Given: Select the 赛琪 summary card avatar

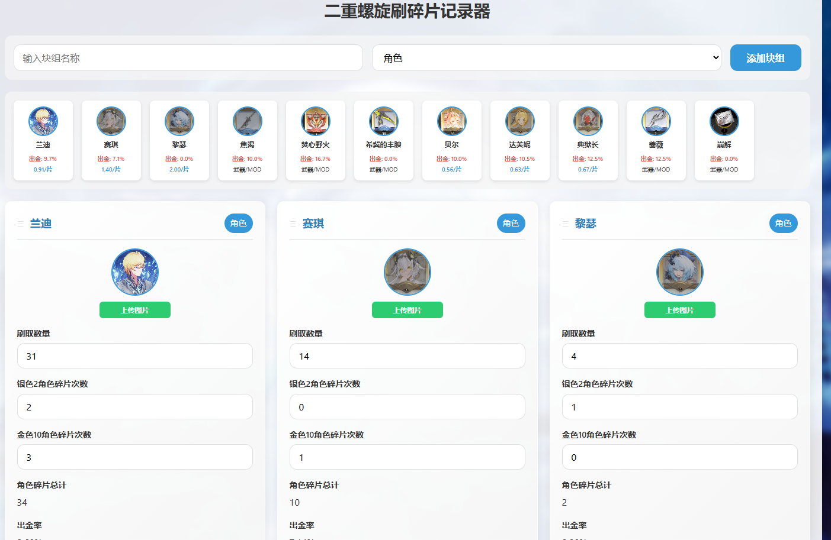Looking at the screenshot, I should point(111,121).
